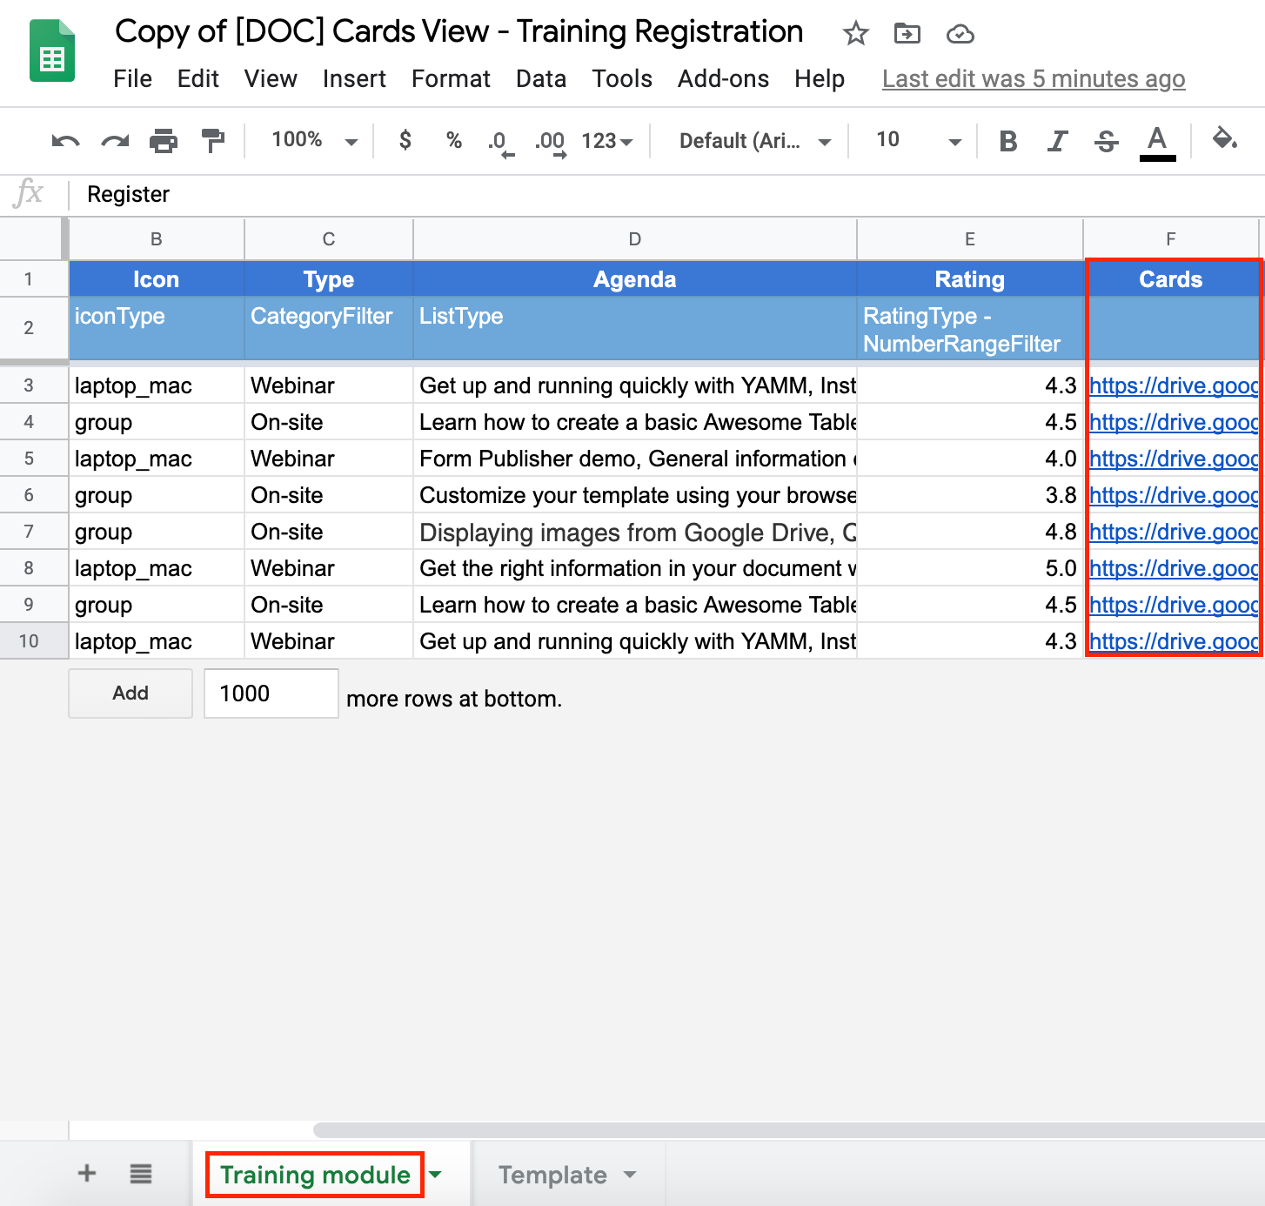The image size is (1265, 1206).
Task: Open Drive link in row 3
Action: click(1174, 385)
